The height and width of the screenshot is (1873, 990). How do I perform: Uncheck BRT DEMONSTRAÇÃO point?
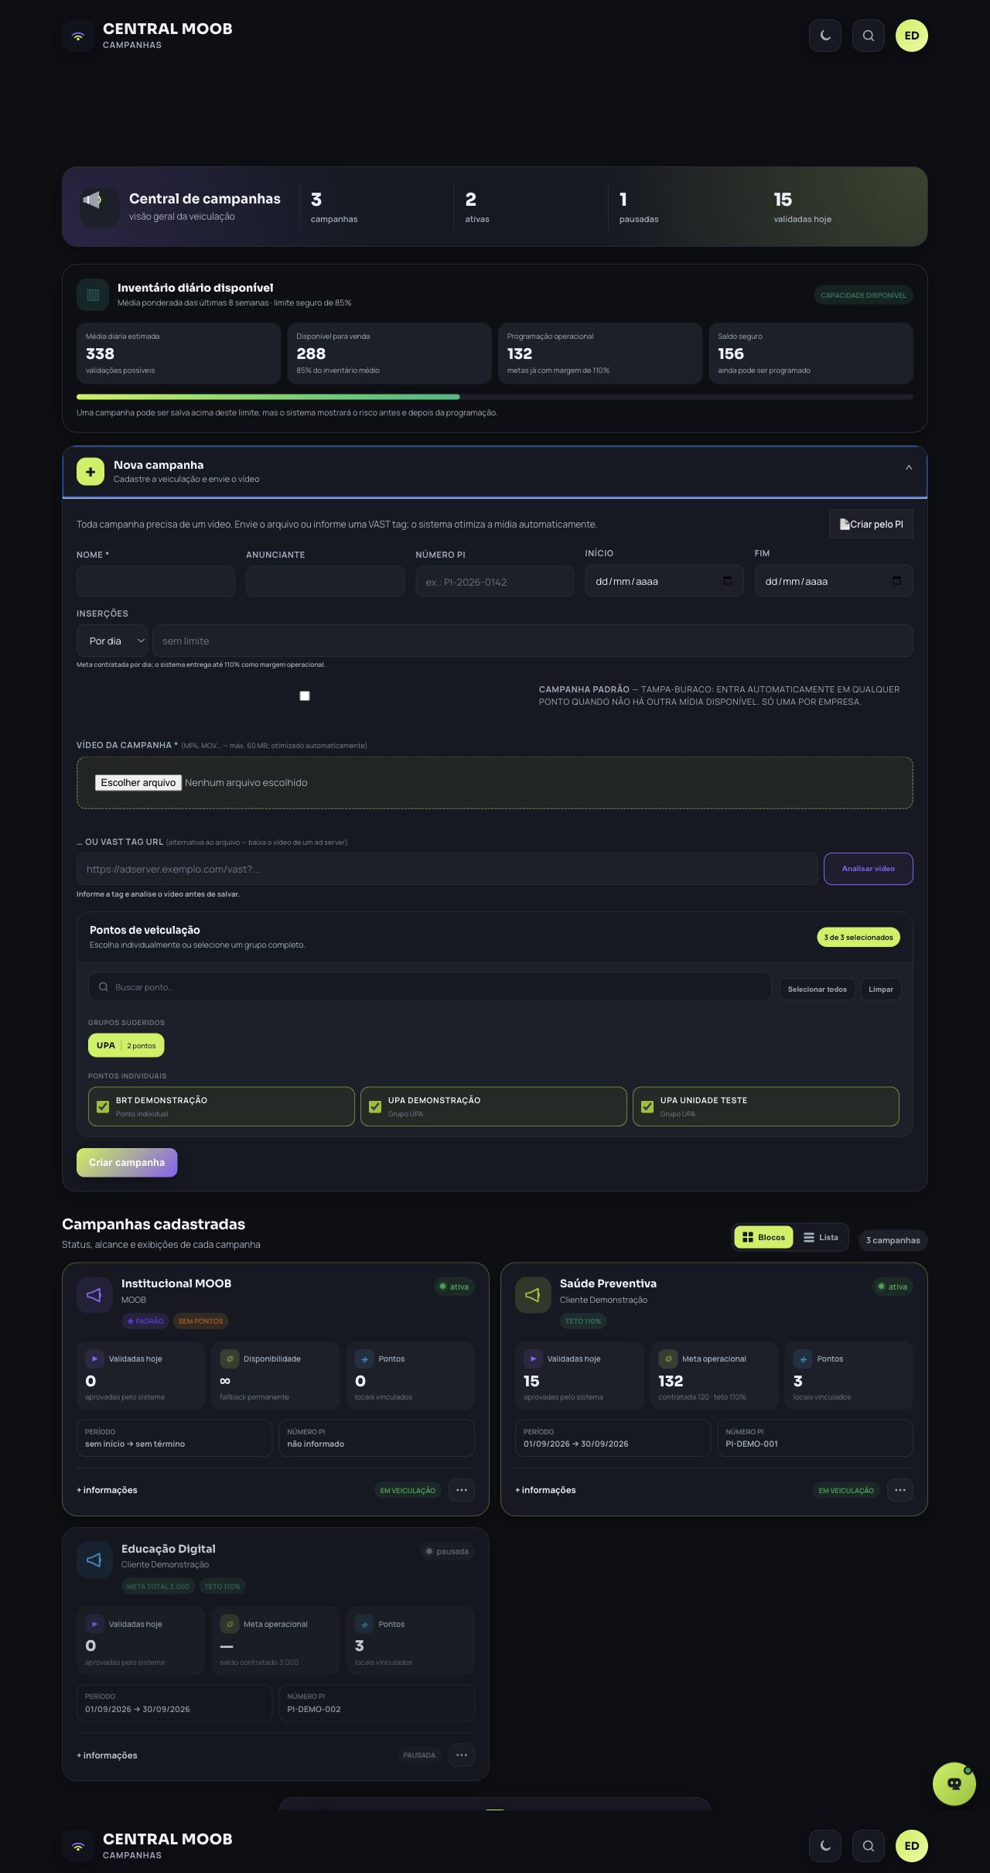103,1106
